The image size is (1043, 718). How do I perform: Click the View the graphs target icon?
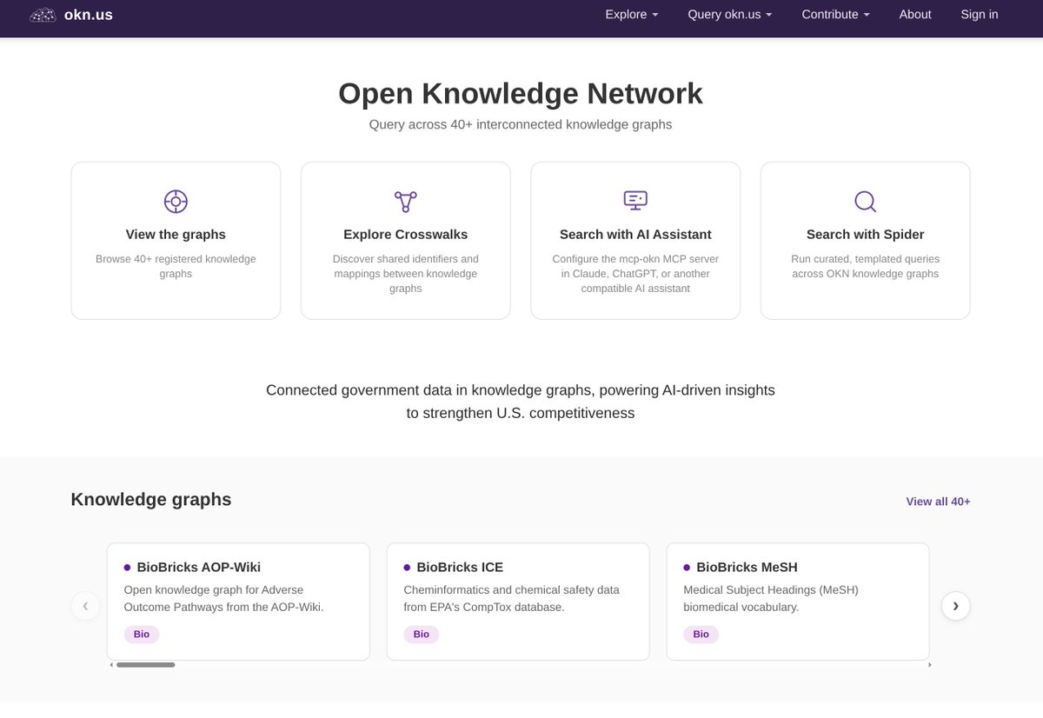[x=176, y=202]
